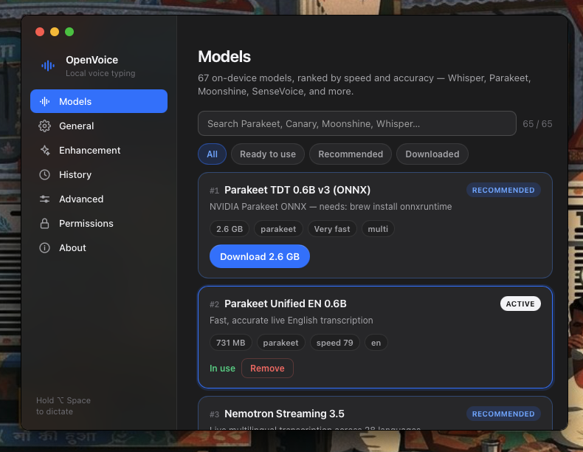Screen dimensions: 583x452
Task: Click the green zoom window button
Action: pyautogui.click(x=69, y=32)
